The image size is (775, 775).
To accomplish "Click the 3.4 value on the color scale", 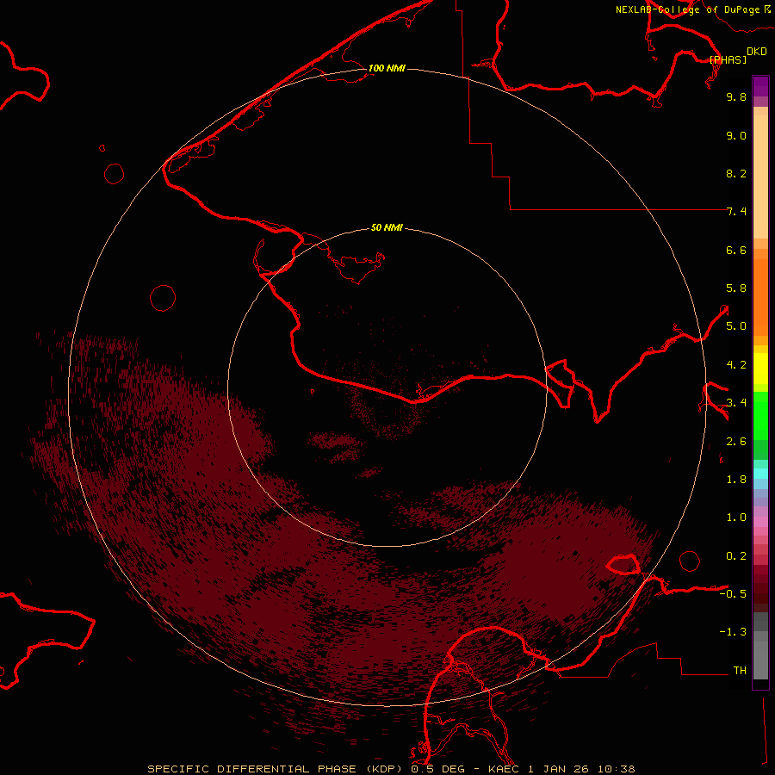I will (736, 403).
